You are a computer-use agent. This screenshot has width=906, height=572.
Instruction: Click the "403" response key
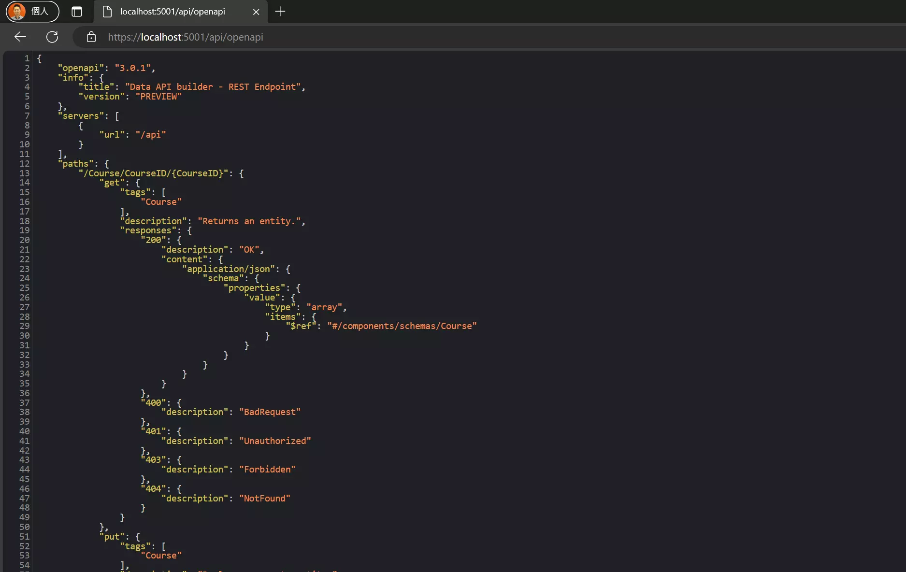point(153,460)
